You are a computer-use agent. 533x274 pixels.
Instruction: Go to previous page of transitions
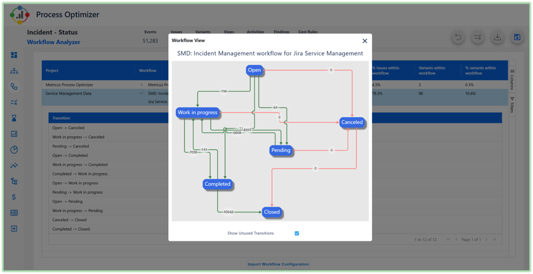[x=456, y=240]
